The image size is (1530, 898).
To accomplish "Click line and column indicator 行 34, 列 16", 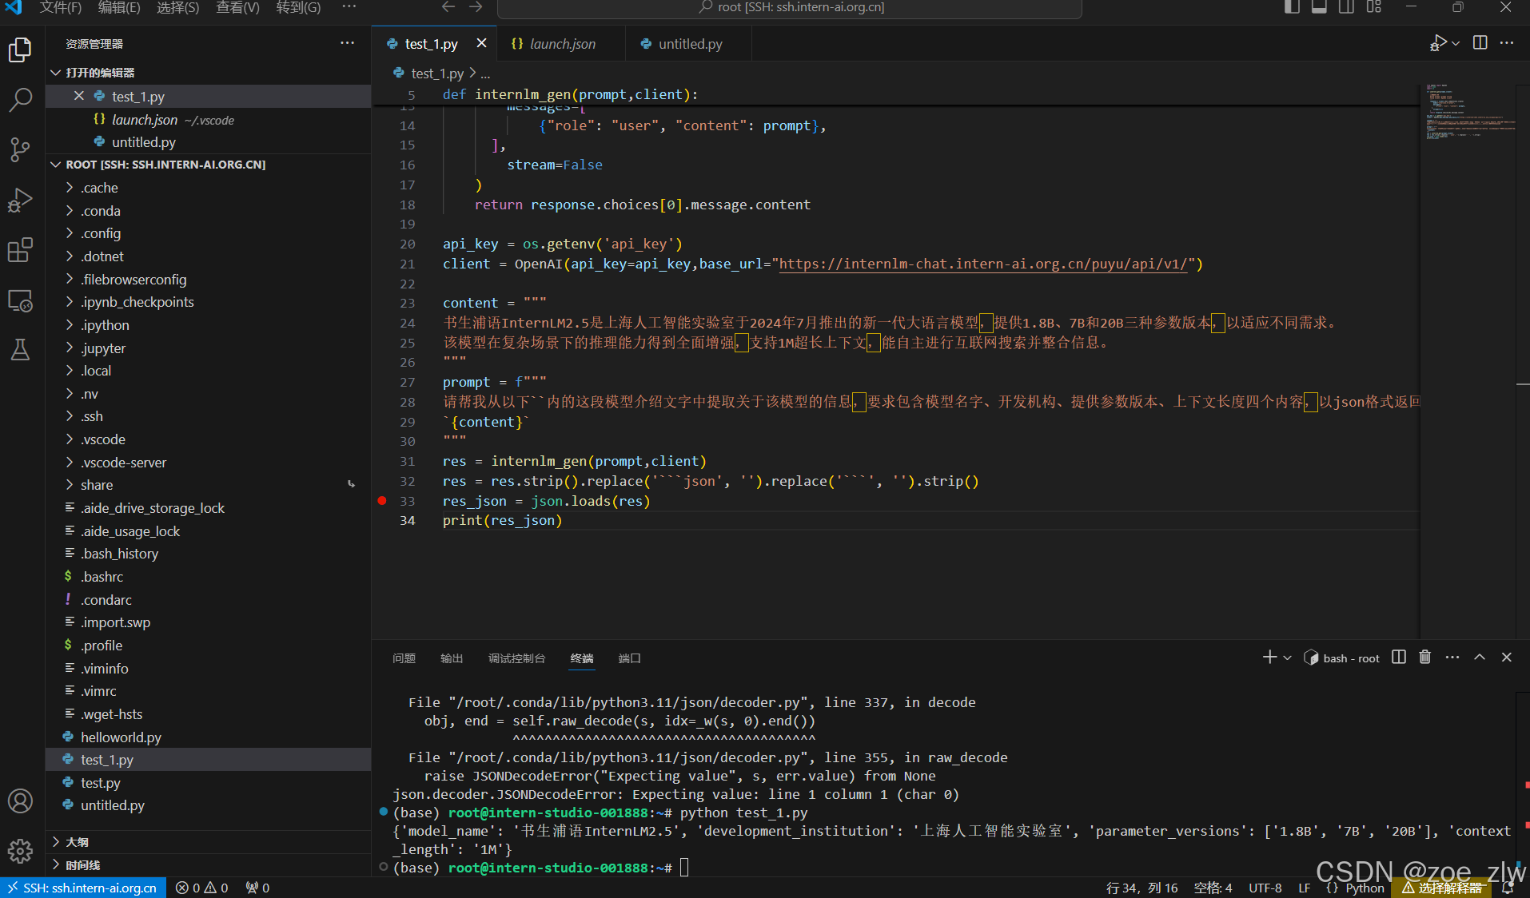I will (1142, 888).
